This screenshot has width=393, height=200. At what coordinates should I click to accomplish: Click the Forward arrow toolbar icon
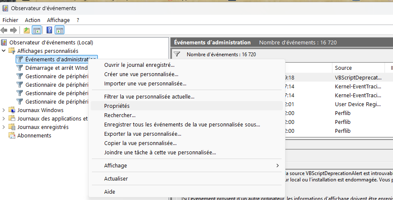tap(13, 30)
